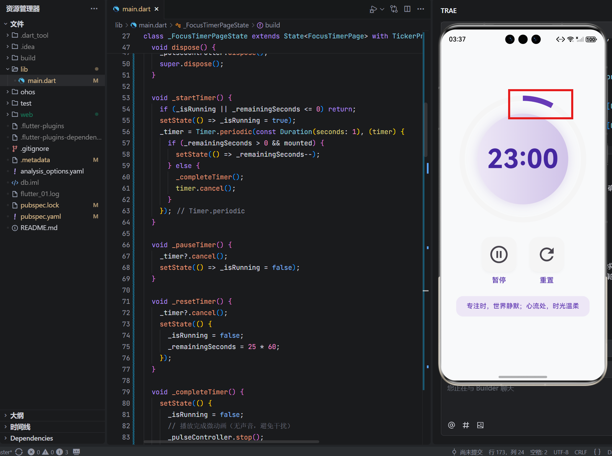Expand the web folder
Screen dimensions: 612x456
coord(26,115)
